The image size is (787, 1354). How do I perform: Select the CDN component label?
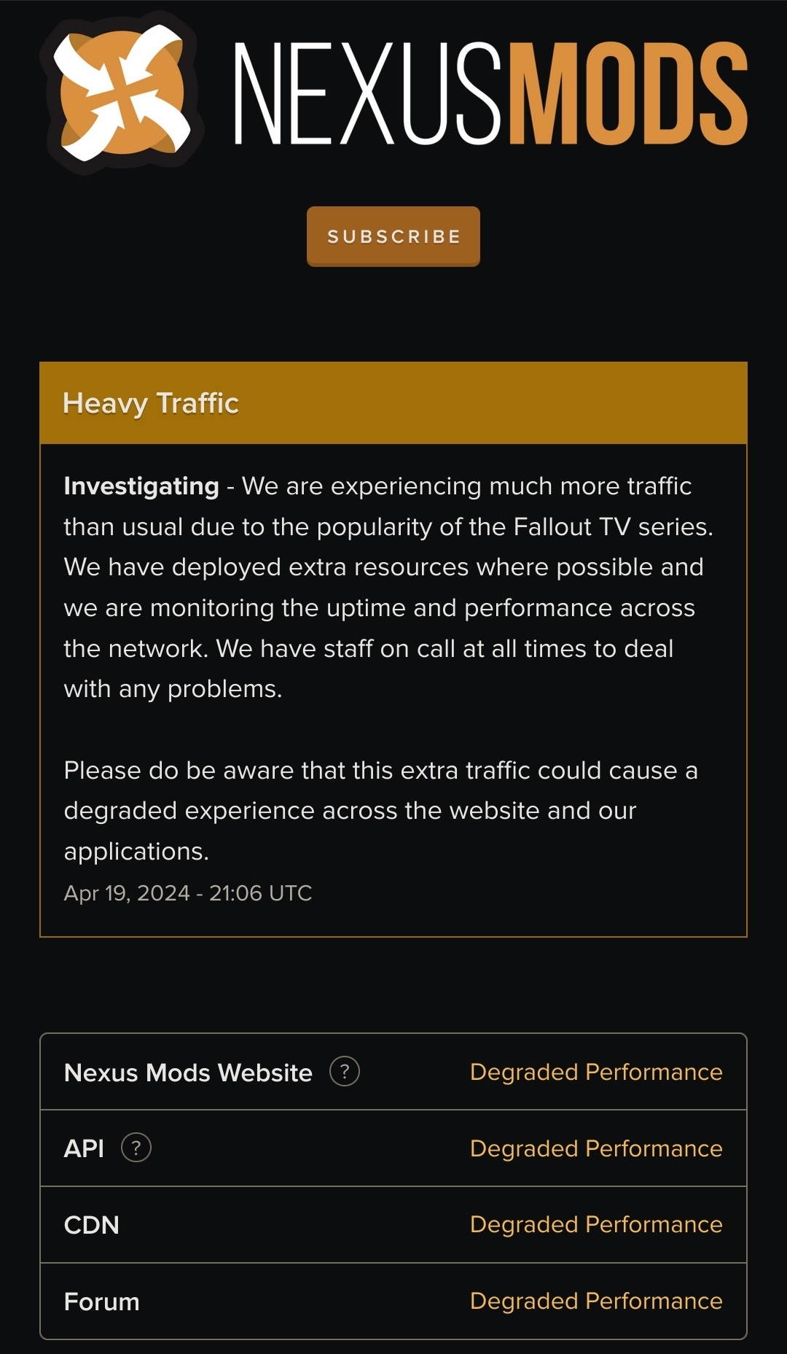[92, 1225]
